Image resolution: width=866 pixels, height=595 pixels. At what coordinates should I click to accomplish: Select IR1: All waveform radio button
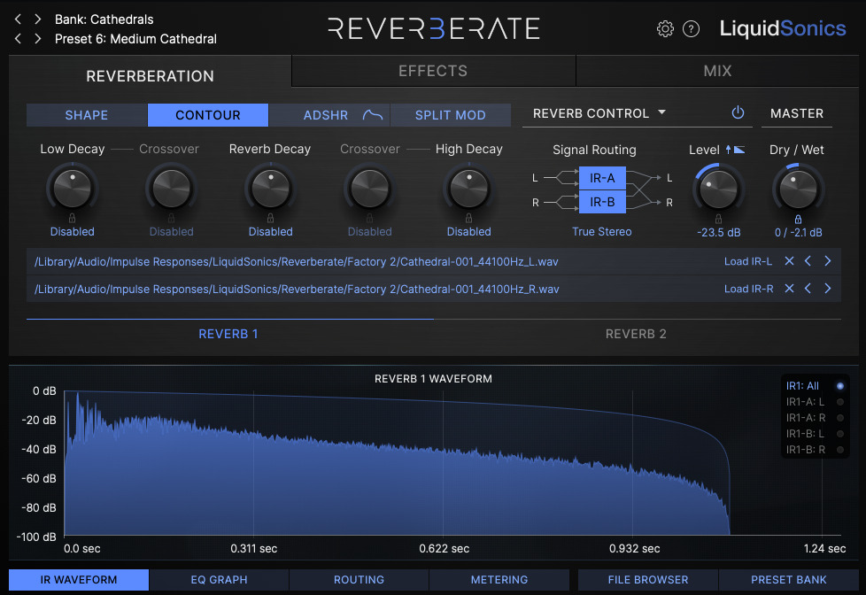(x=840, y=386)
